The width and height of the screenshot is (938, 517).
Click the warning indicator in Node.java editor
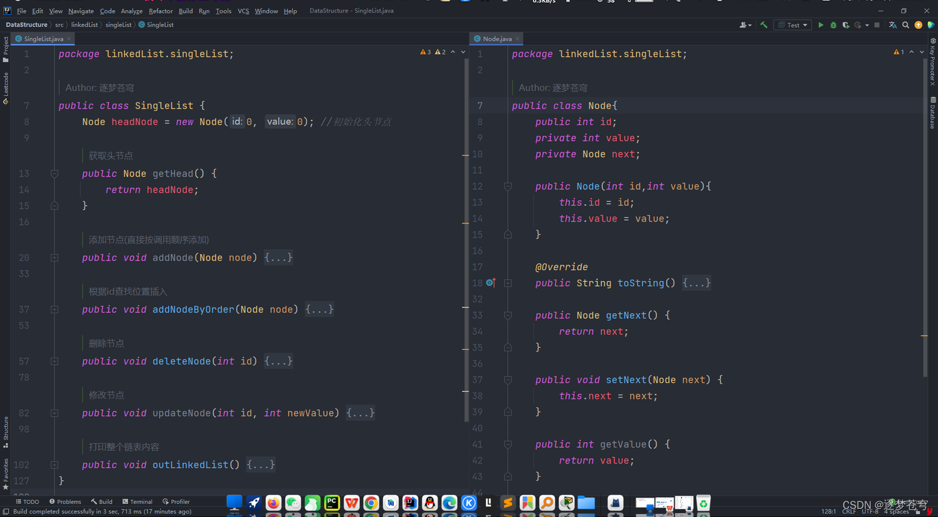coord(899,52)
